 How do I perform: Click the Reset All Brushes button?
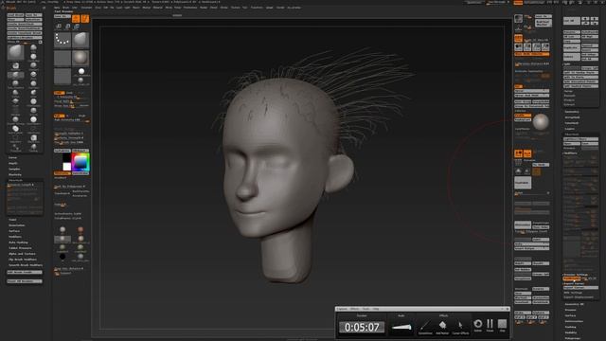click(x=25, y=281)
